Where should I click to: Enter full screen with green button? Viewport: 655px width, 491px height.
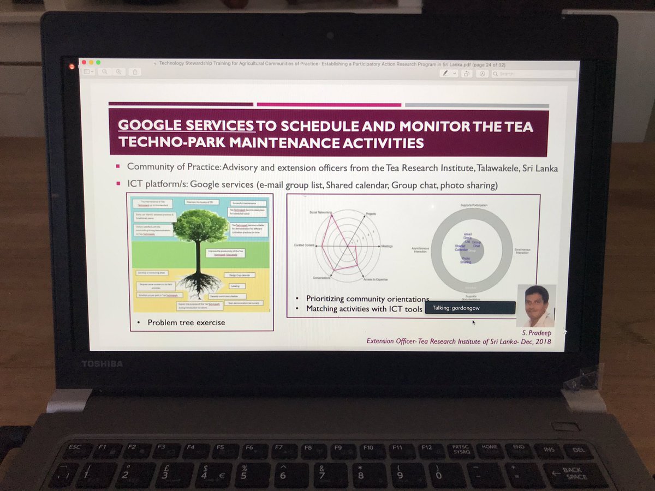[x=98, y=62]
